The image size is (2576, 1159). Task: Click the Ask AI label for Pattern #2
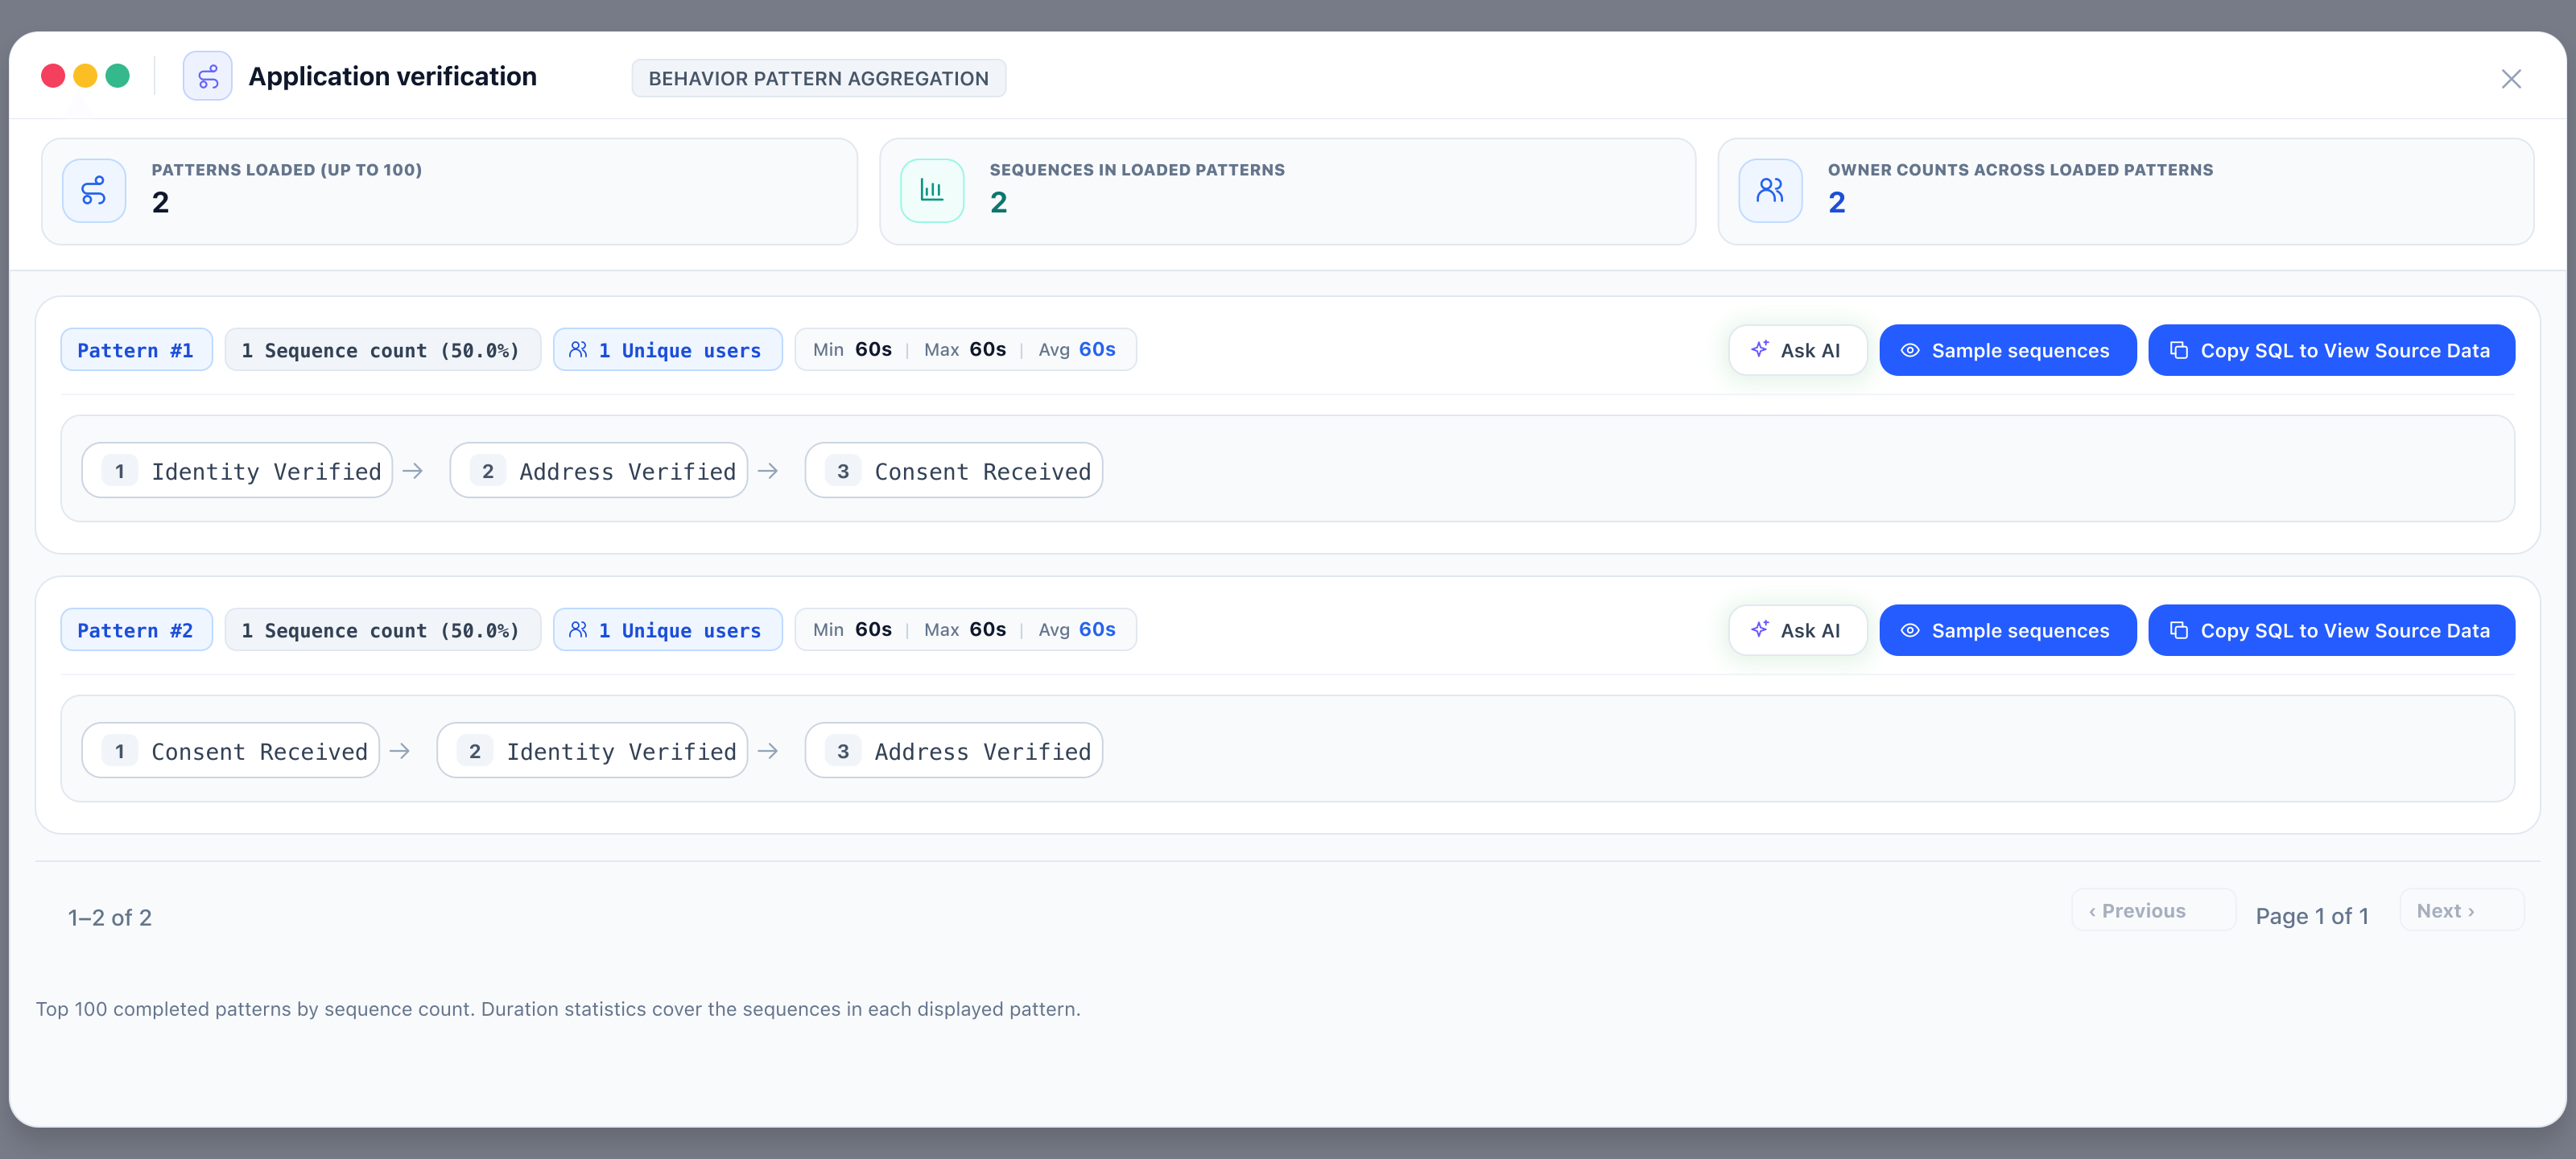click(x=1809, y=630)
